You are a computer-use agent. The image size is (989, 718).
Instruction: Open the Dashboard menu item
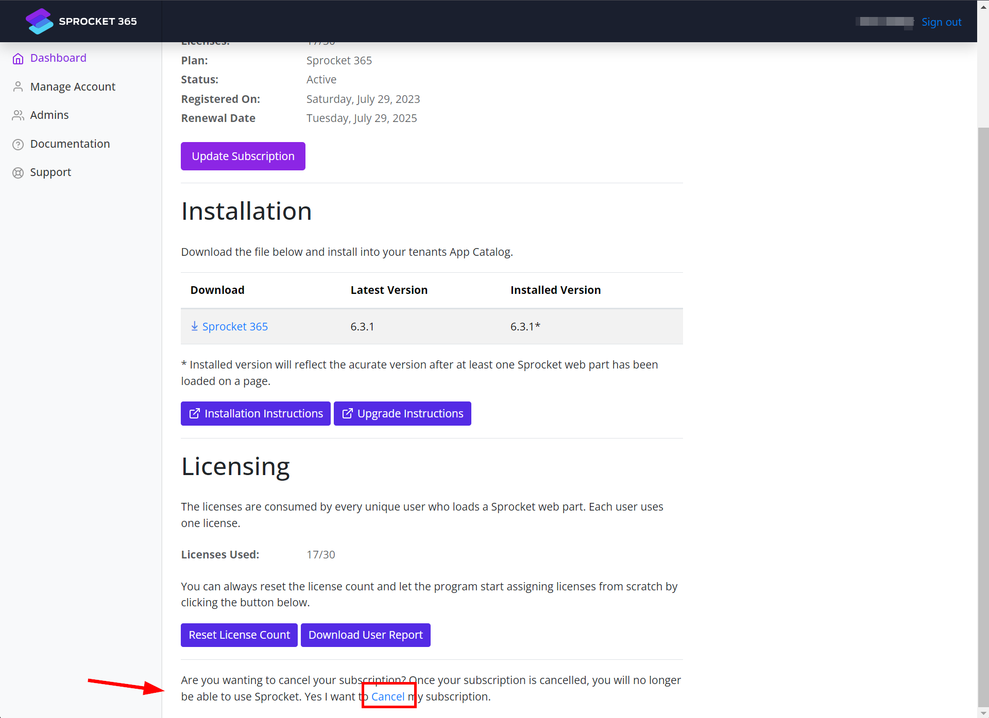coord(58,58)
